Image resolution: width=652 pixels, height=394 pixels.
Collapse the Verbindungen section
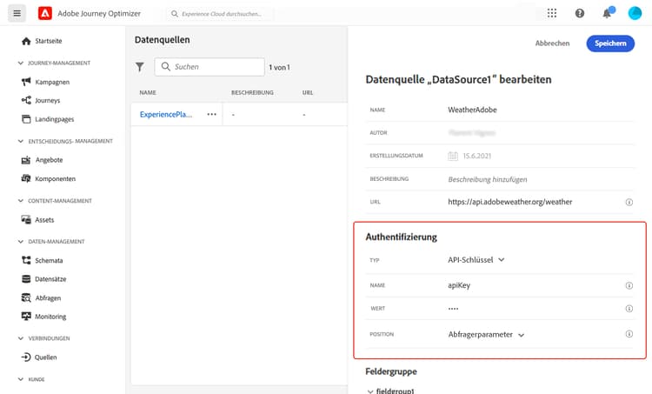click(x=20, y=338)
